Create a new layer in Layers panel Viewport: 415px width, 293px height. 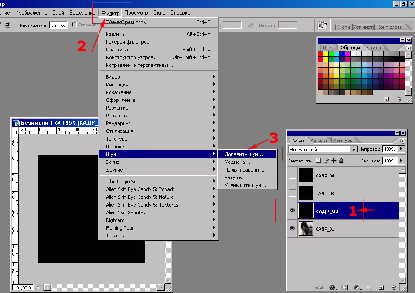[x=381, y=288]
